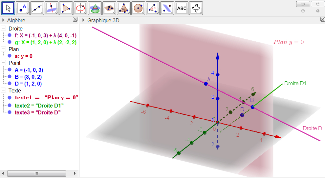Toggle visibility of line f
The width and height of the screenshot is (325, 178).
pyautogui.click(x=10, y=35)
